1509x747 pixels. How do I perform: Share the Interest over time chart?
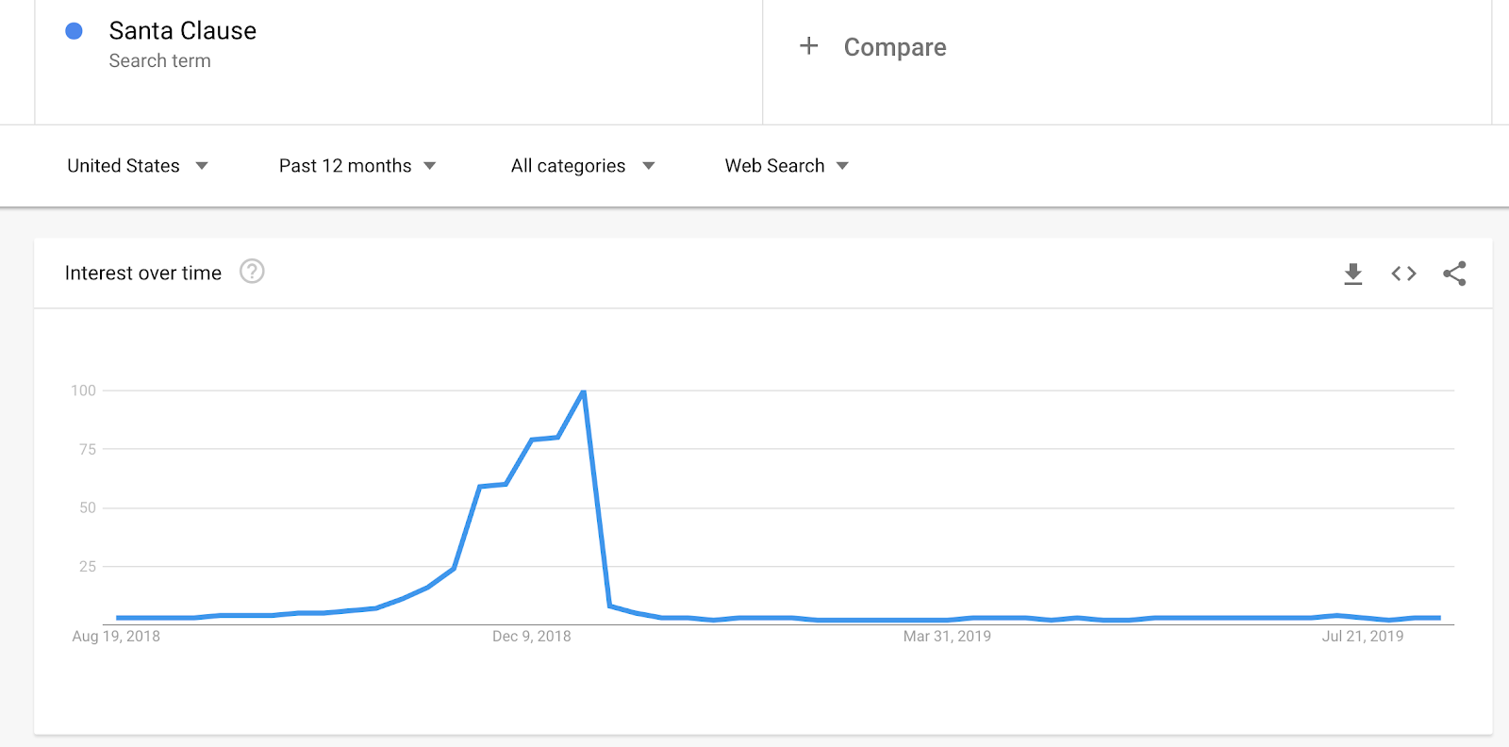pyautogui.click(x=1454, y=274)
